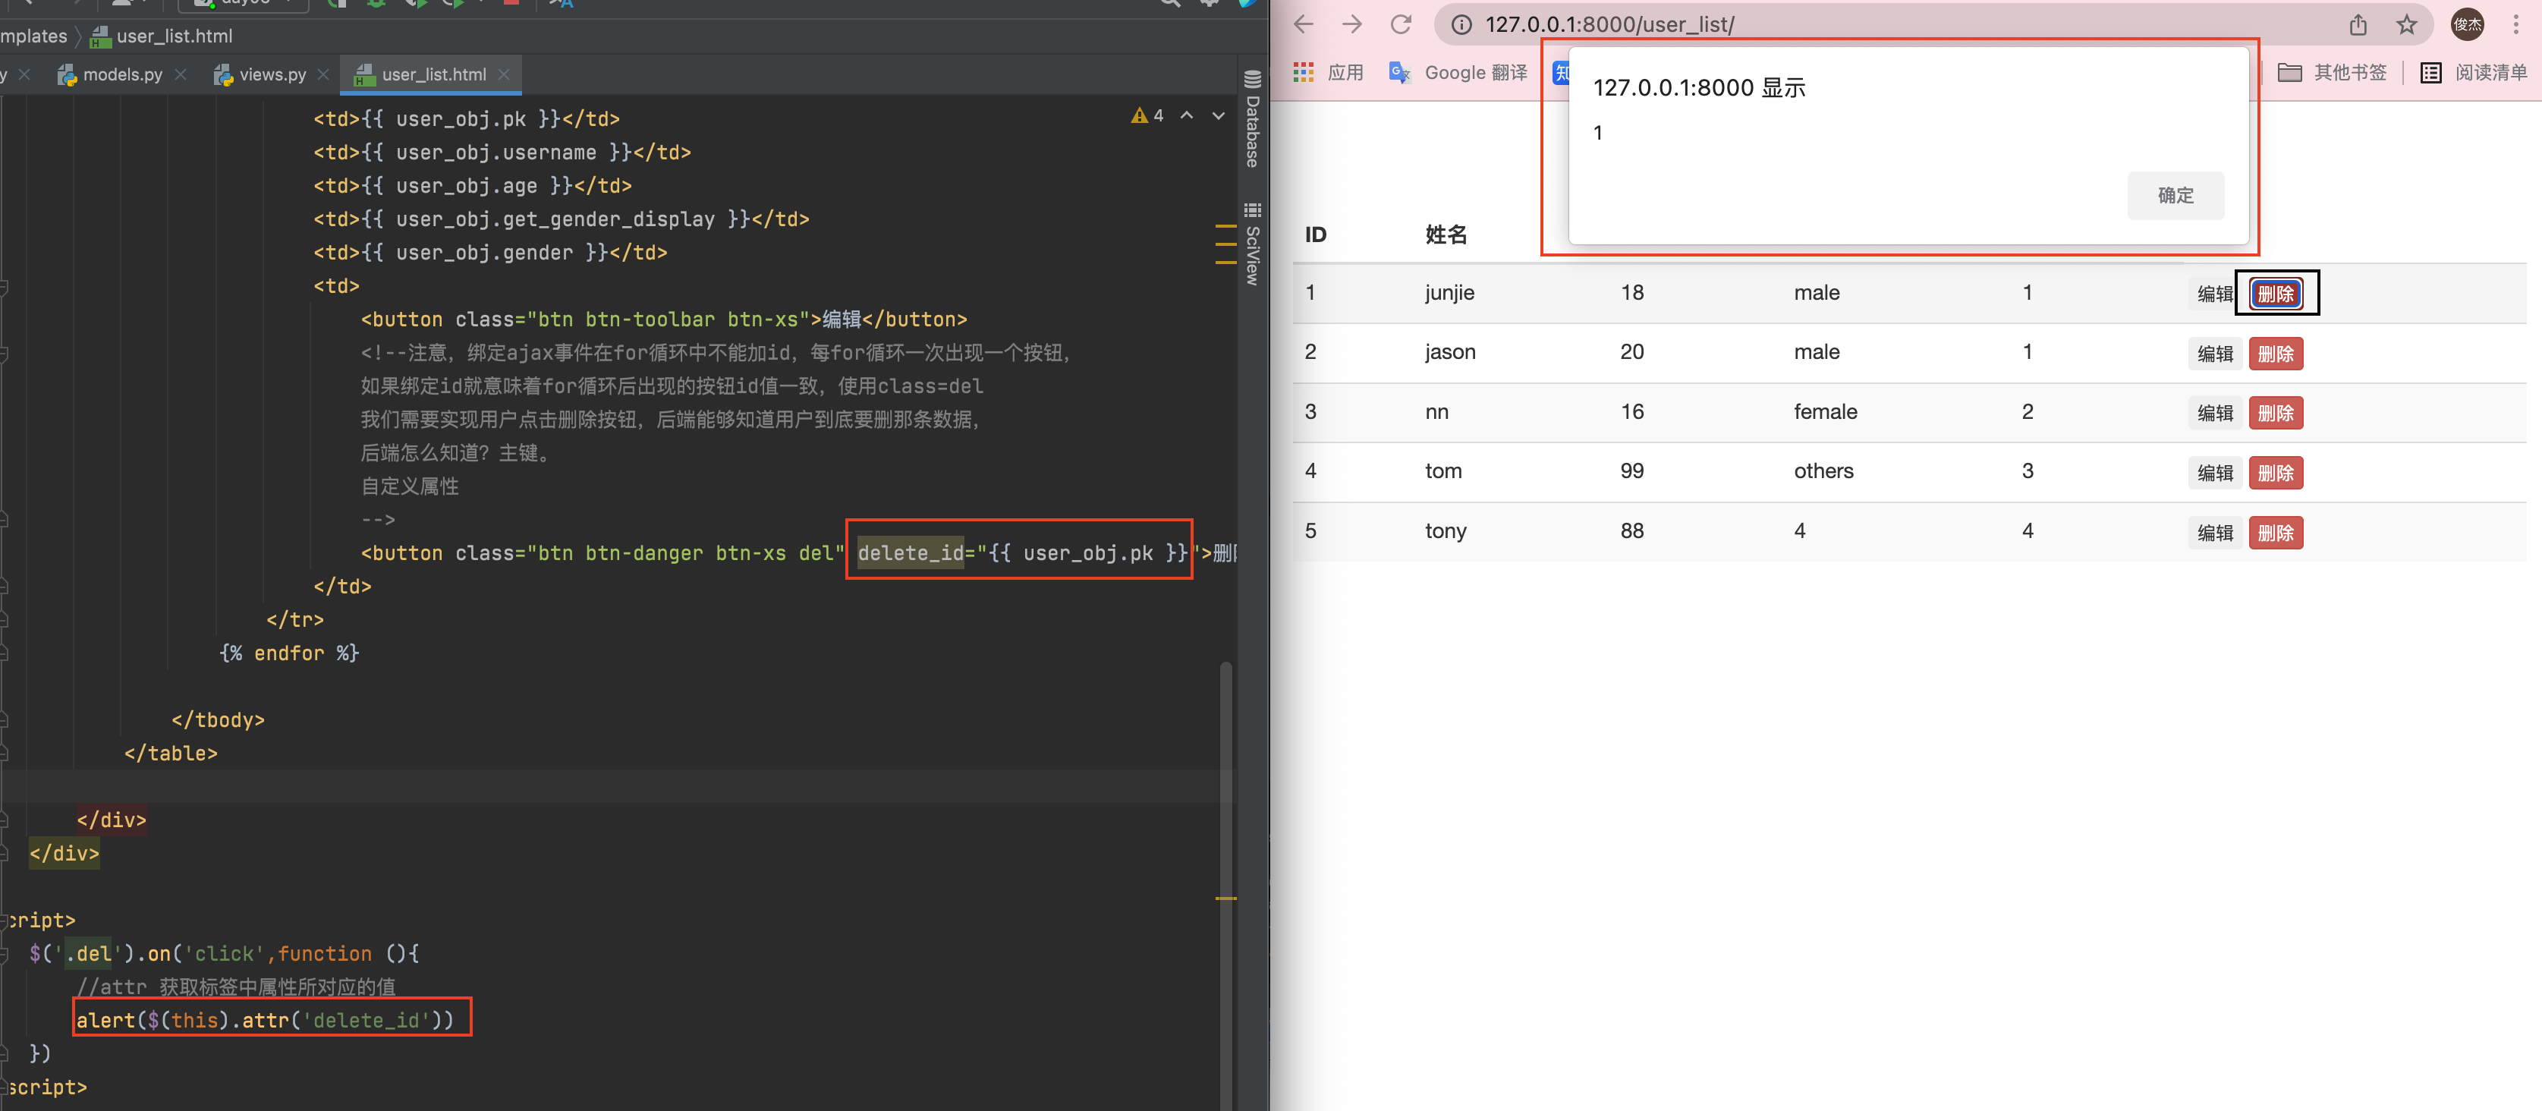Switch to the views.py tab
The image size is (2542, 1111).
point(272,74)
